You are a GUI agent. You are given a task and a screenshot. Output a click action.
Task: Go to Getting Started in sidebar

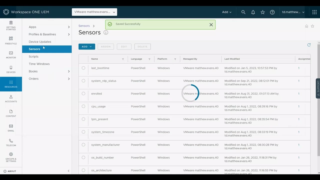point(11,25)
